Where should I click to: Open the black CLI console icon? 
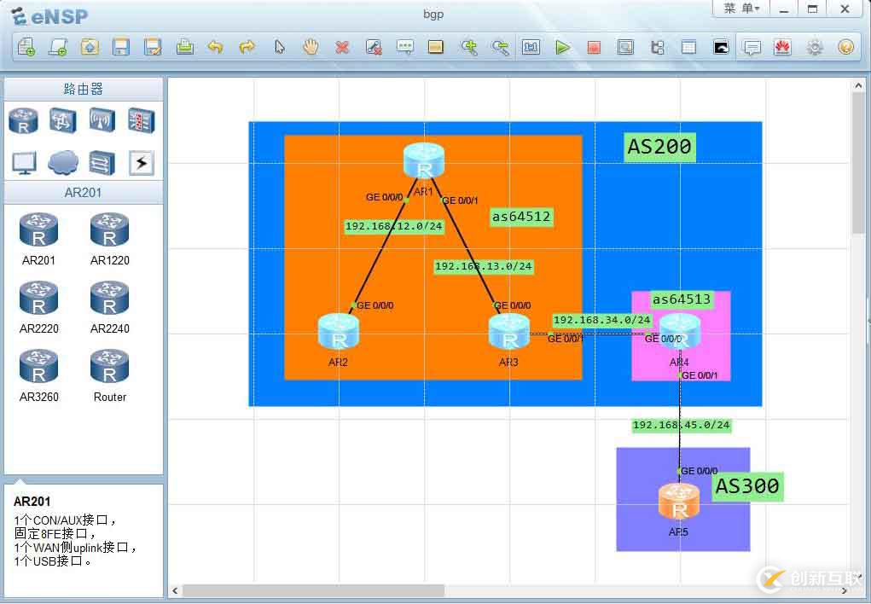pos(721,47)
